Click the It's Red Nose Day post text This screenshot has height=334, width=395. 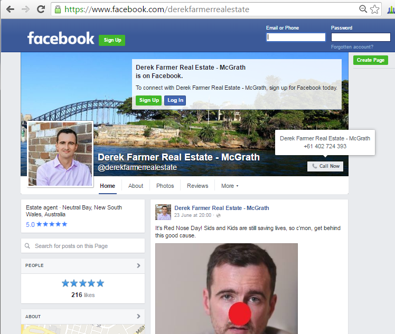248,232
